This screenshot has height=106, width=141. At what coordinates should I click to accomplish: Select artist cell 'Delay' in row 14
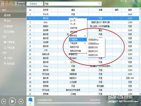point(46,66)
